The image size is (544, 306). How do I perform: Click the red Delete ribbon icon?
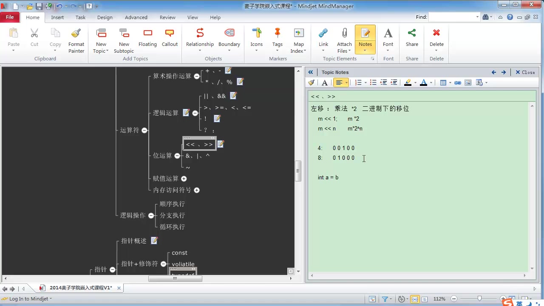pos(436,33)
